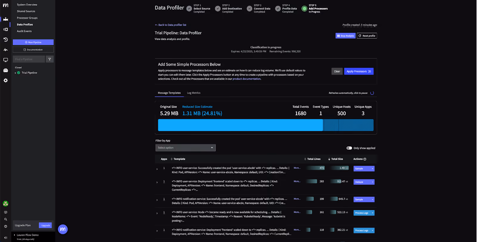Expand the Trial Pipeline tree item
The height and width of the screenshot is (242, 477).
click(x=15, y=73)
